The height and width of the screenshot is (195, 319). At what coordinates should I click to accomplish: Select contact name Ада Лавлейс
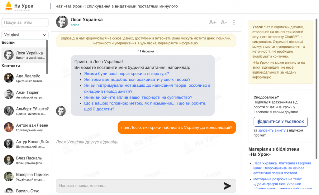[x=28, y=76]
